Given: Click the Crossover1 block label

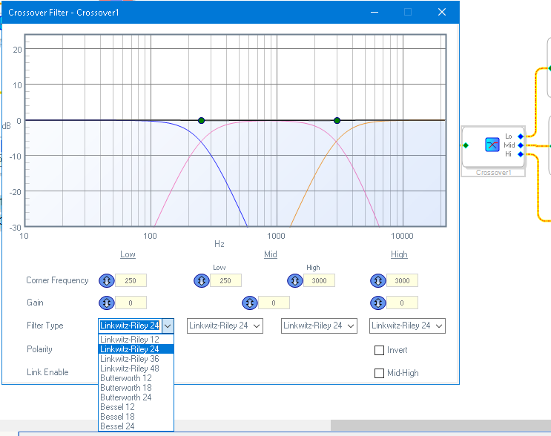Looking at the screenshot, I should point(493,173).
